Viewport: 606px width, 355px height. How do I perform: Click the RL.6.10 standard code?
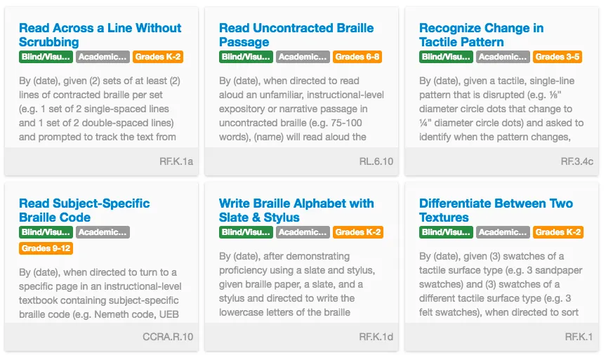pyautogui.click(x=376, y=161)
